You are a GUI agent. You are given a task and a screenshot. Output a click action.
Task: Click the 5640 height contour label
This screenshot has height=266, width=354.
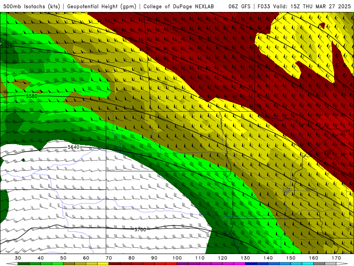[73, 147]
